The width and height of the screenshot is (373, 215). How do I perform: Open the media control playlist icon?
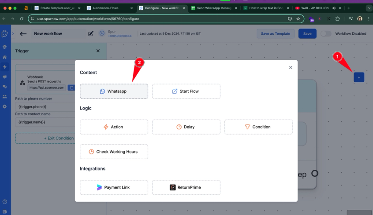(x=351, y=19)
